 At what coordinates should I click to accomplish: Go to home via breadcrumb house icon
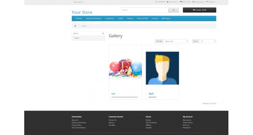[75, 26]
